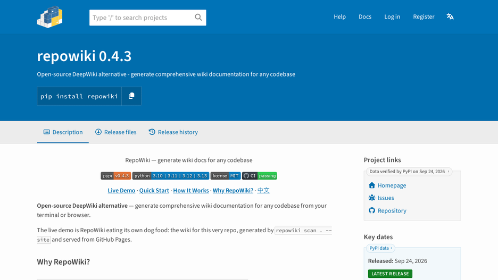Go to Log in
Viewport: 498px width, 280px height.
[x=392, y=16]
